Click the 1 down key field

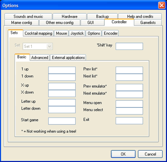(62, 77)
